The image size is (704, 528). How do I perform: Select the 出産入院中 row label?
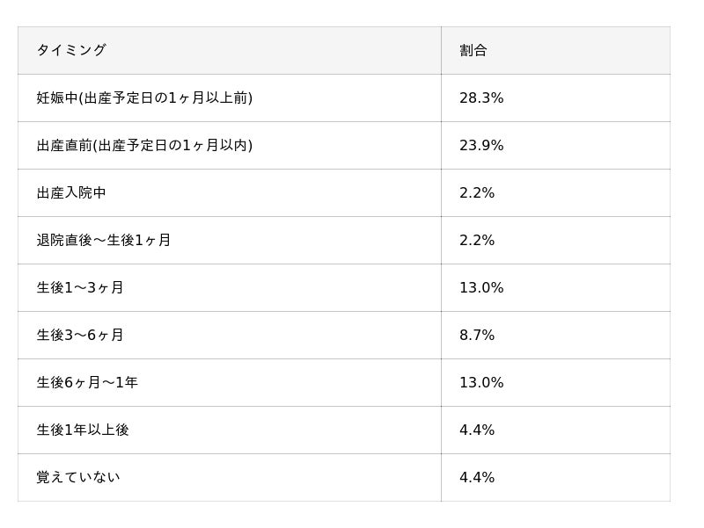[71, 192]
